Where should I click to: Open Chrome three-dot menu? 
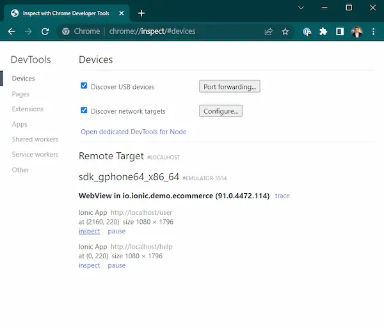pos(373,31)
